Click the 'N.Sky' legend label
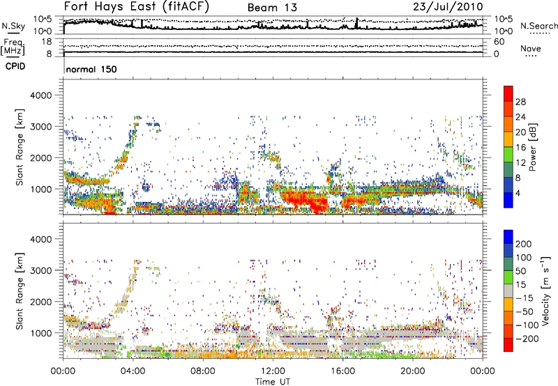Screen dimensions: 558x386 pos(13,26)
